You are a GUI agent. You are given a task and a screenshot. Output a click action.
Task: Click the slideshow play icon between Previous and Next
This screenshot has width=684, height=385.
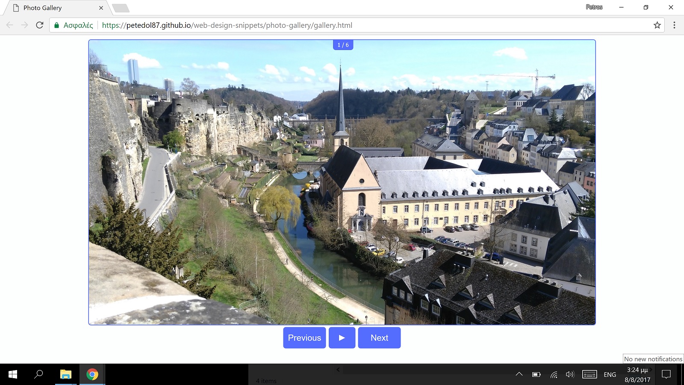[342, 338]
